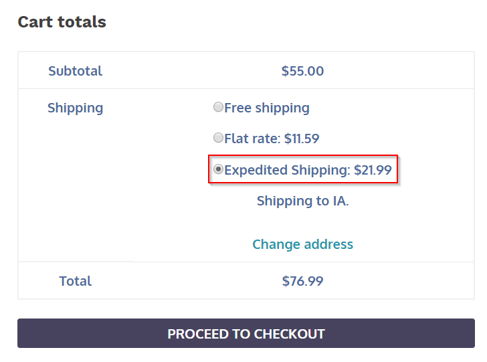The image size is (487, 362).
Task: Click the "Flat rate" label text
Action: 252,139
